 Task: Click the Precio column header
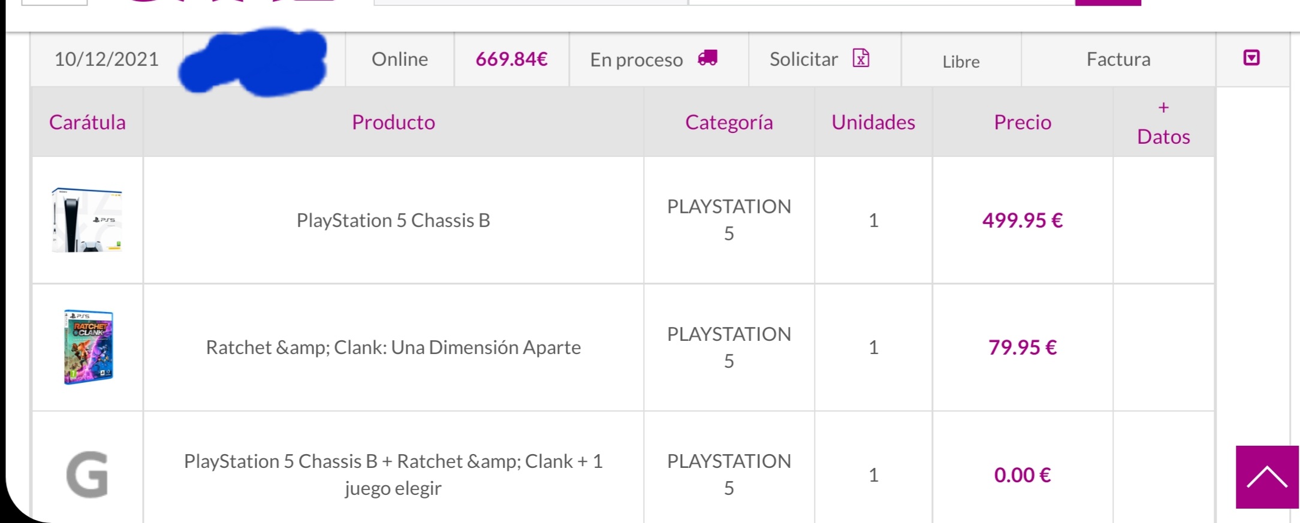coord(1022,122)
